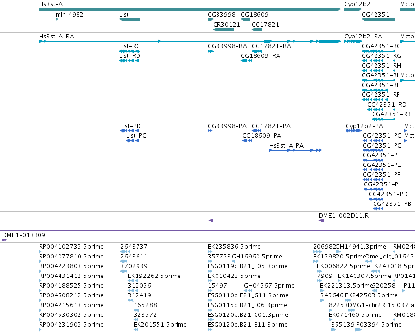Click the CG42351-PF protein label
Screen dimensions: 415x332
[x=382, y=175]
